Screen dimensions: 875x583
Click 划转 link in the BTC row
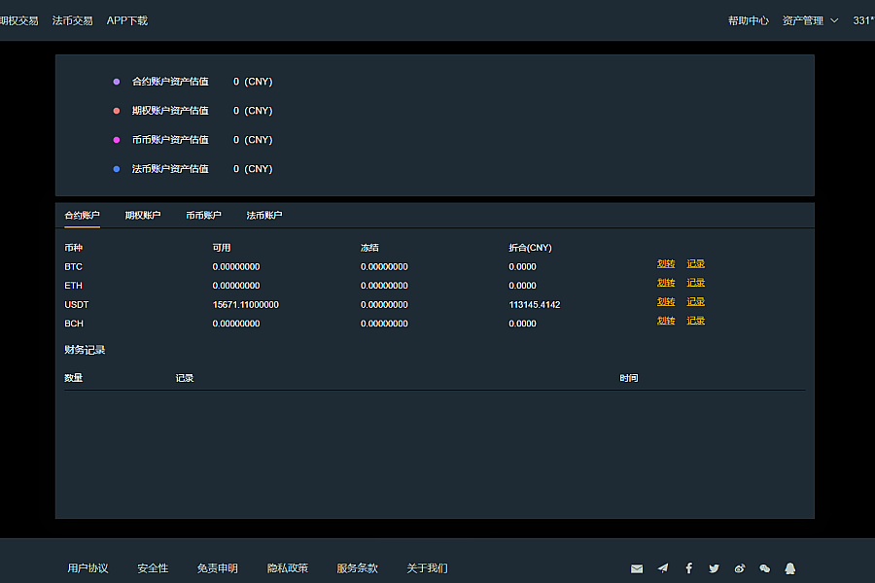click(x=666, y=264)
